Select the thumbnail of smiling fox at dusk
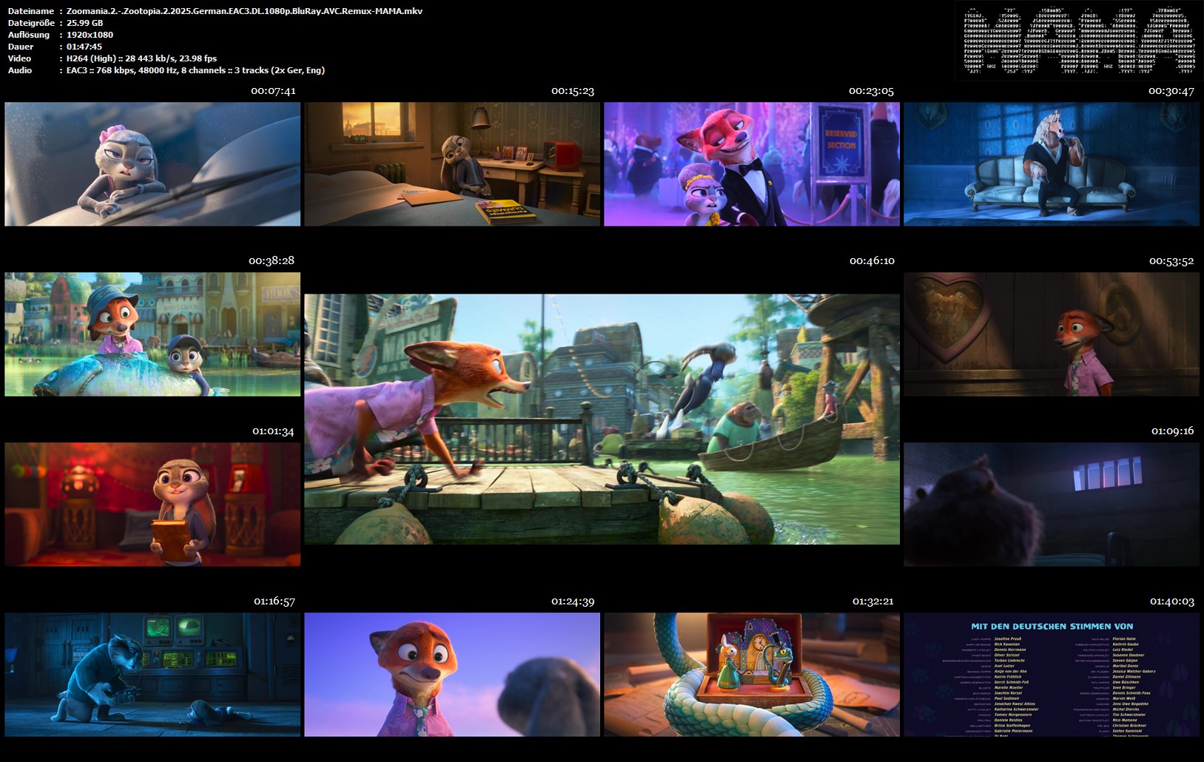1204x762 pixels. [452, 675]
